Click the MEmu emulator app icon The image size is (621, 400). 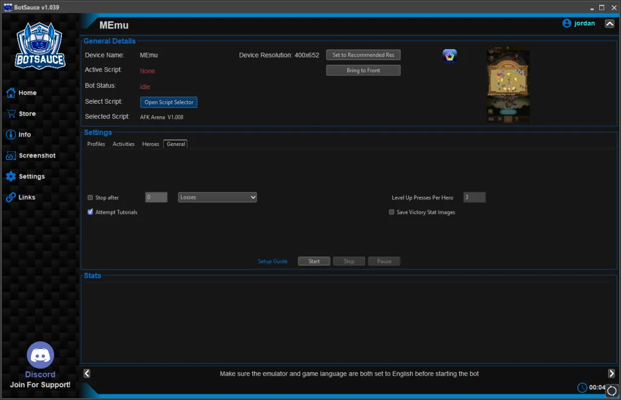(449, 56)
